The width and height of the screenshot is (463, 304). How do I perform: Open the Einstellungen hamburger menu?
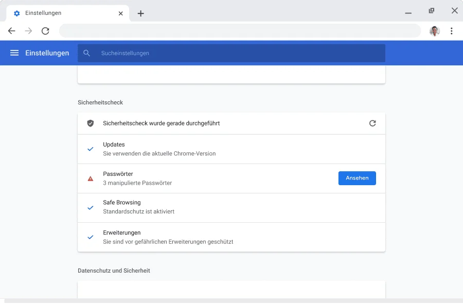pos(14,53)
